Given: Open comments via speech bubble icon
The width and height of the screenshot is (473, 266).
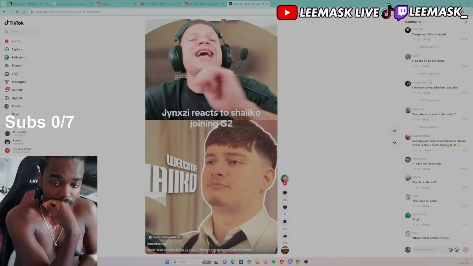Looking at the screenshot, I should click(285, 207).
